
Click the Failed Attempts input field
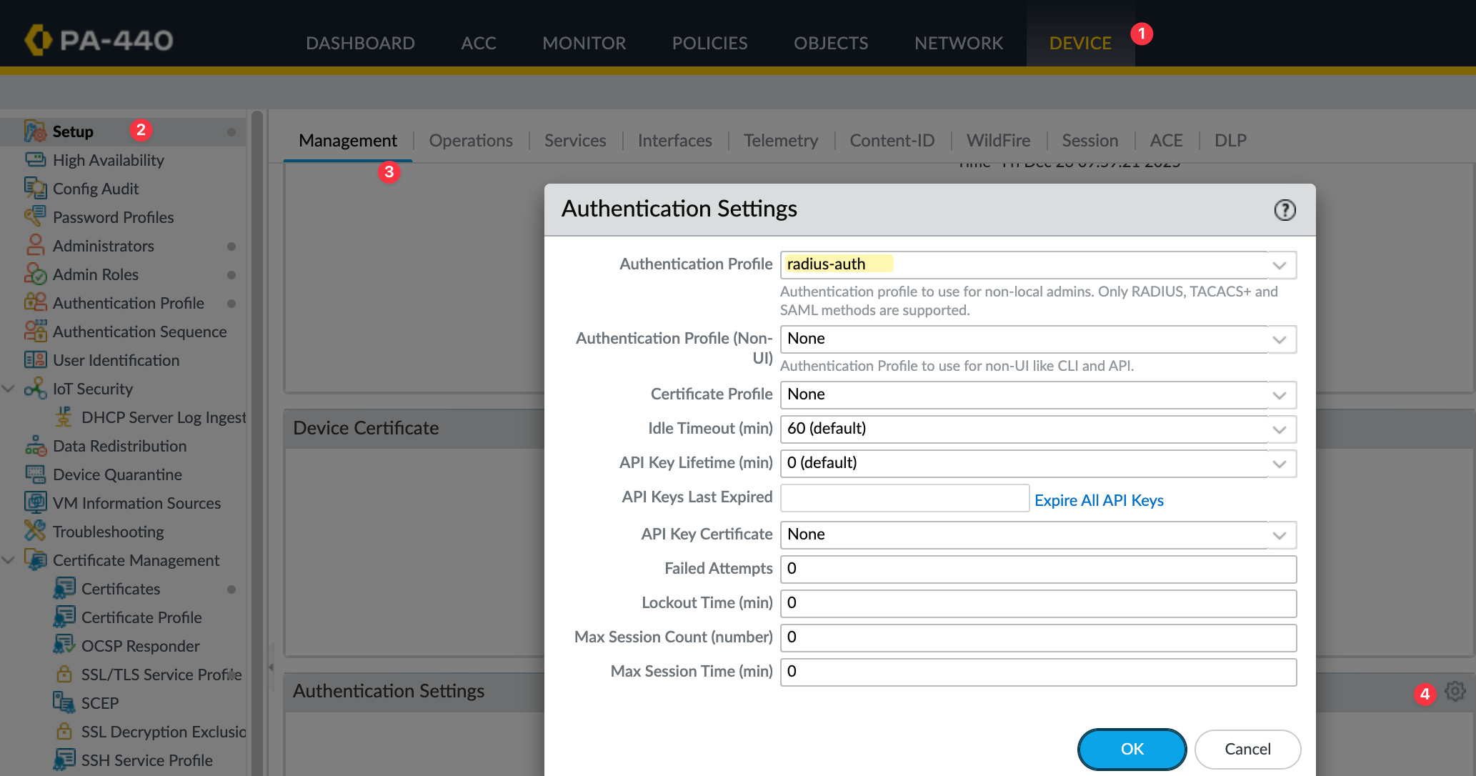click(x=1037, y=569)
